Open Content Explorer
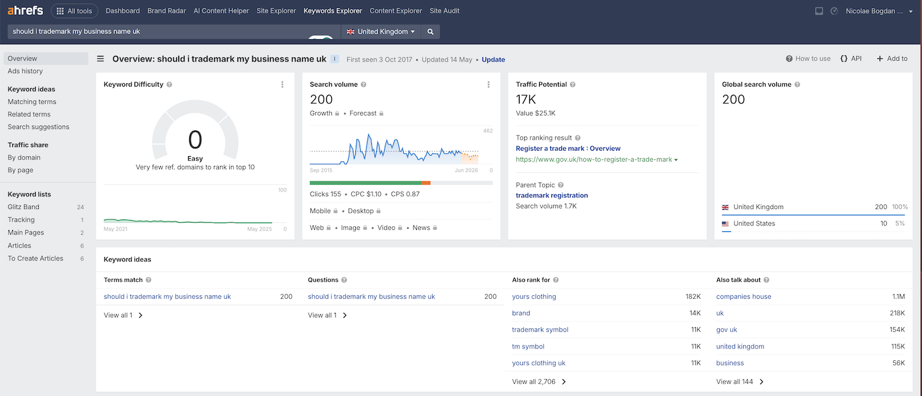 pos(396,11)
